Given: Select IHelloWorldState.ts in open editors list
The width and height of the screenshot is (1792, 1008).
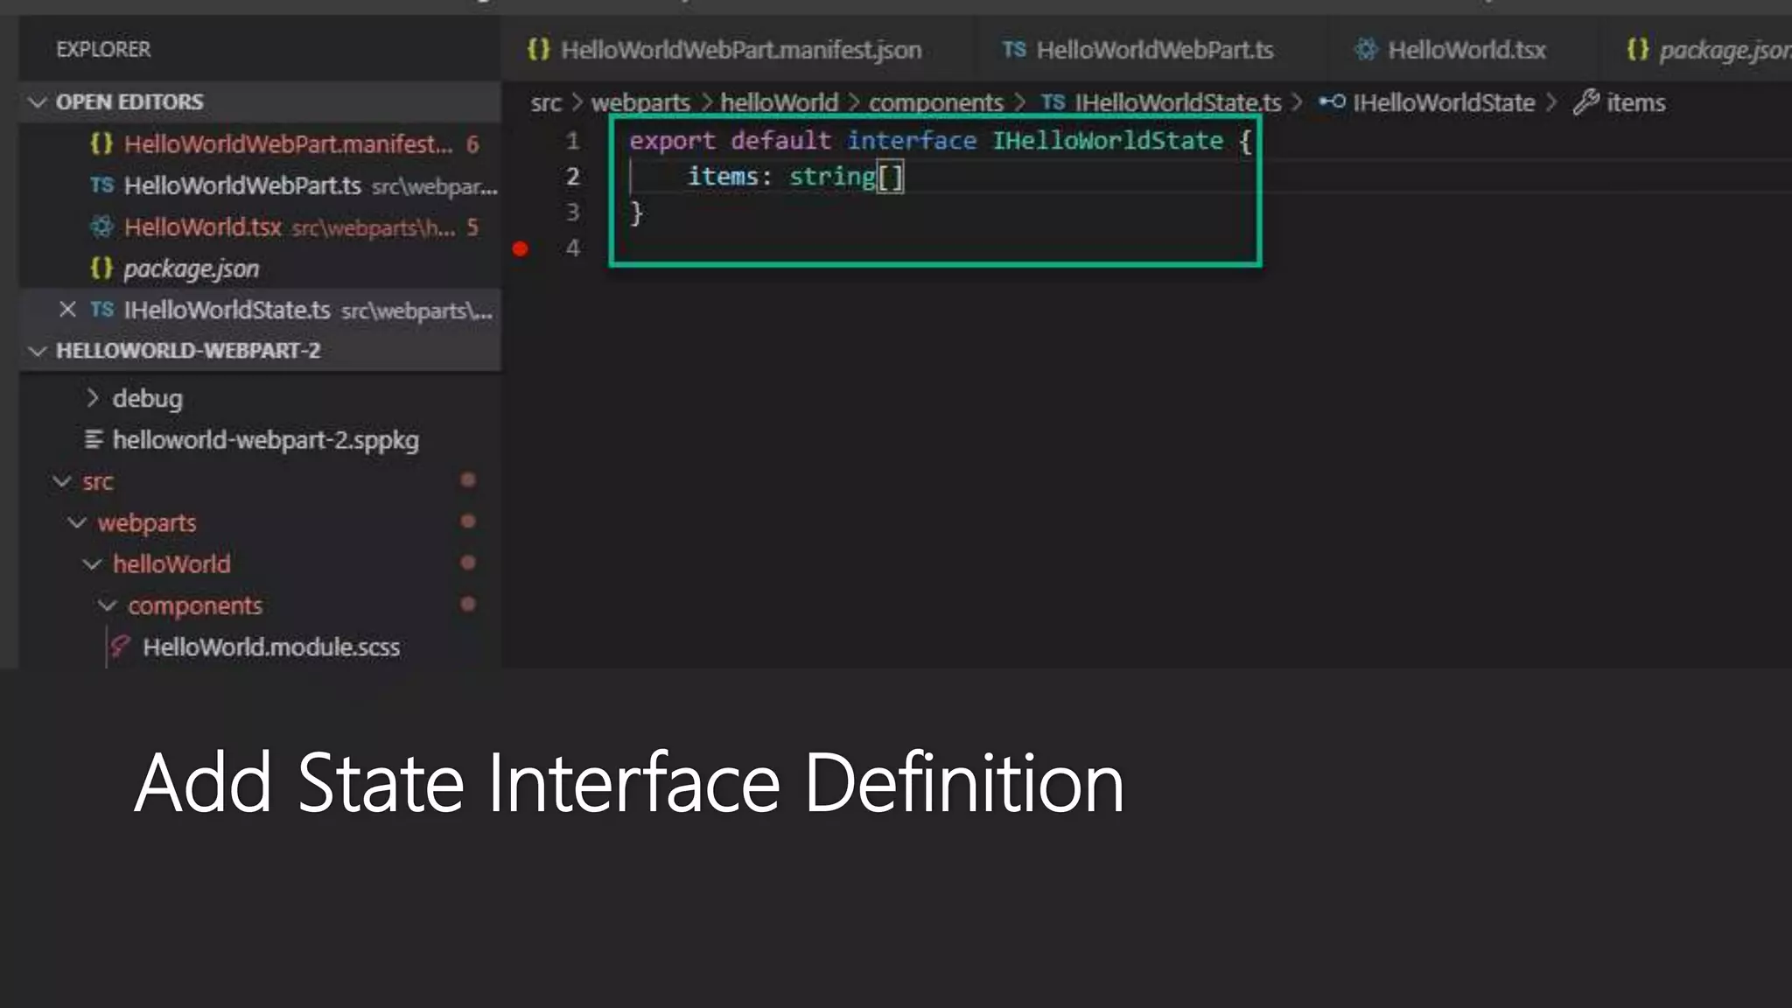Looking at the screenshot, I should pos(261,310).
